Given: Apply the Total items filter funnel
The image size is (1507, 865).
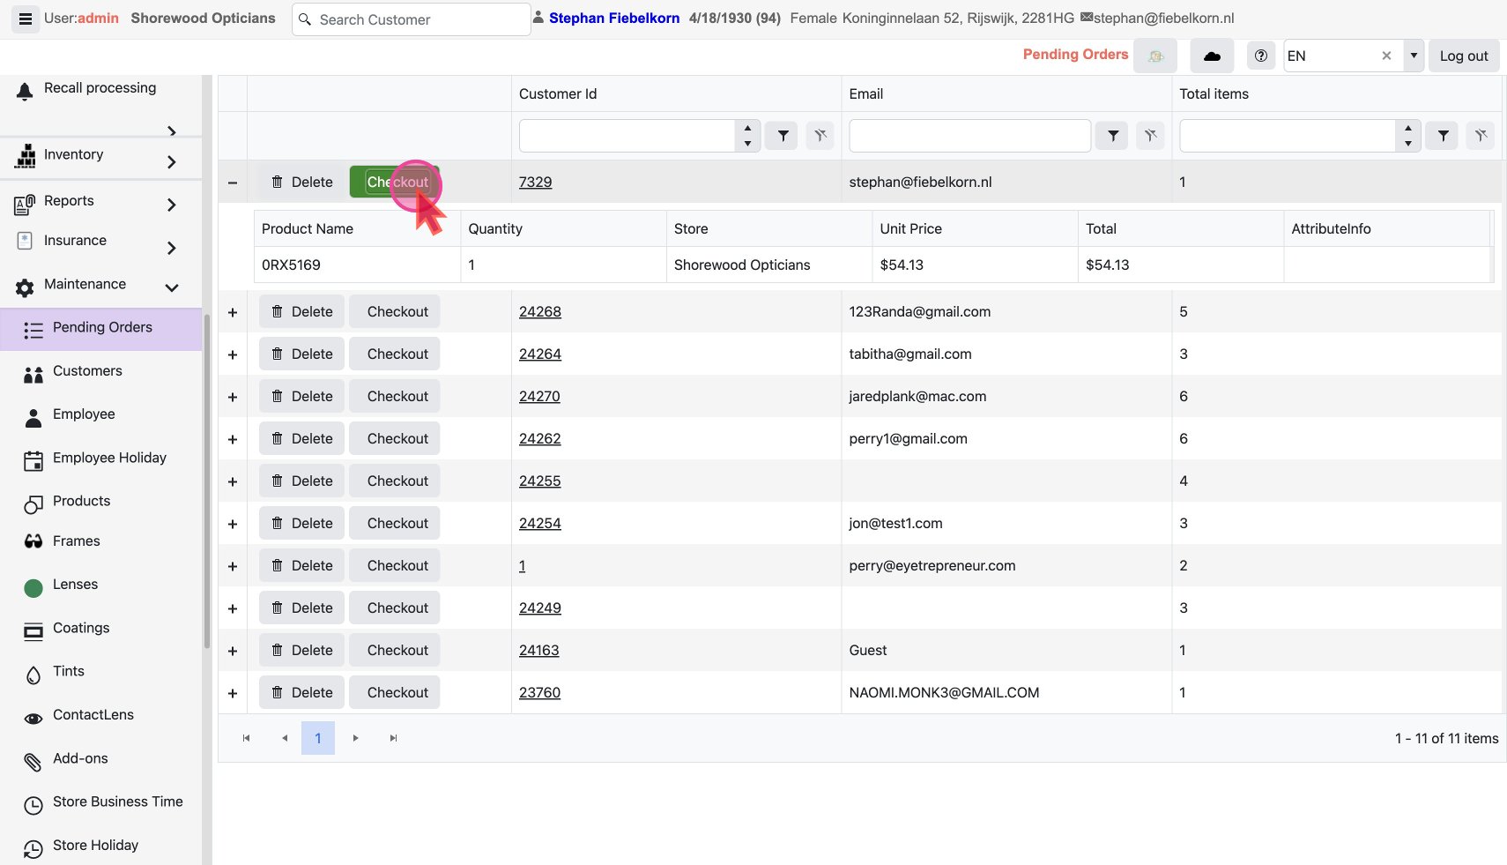Looking at the screenshot, I should 1442,136.
